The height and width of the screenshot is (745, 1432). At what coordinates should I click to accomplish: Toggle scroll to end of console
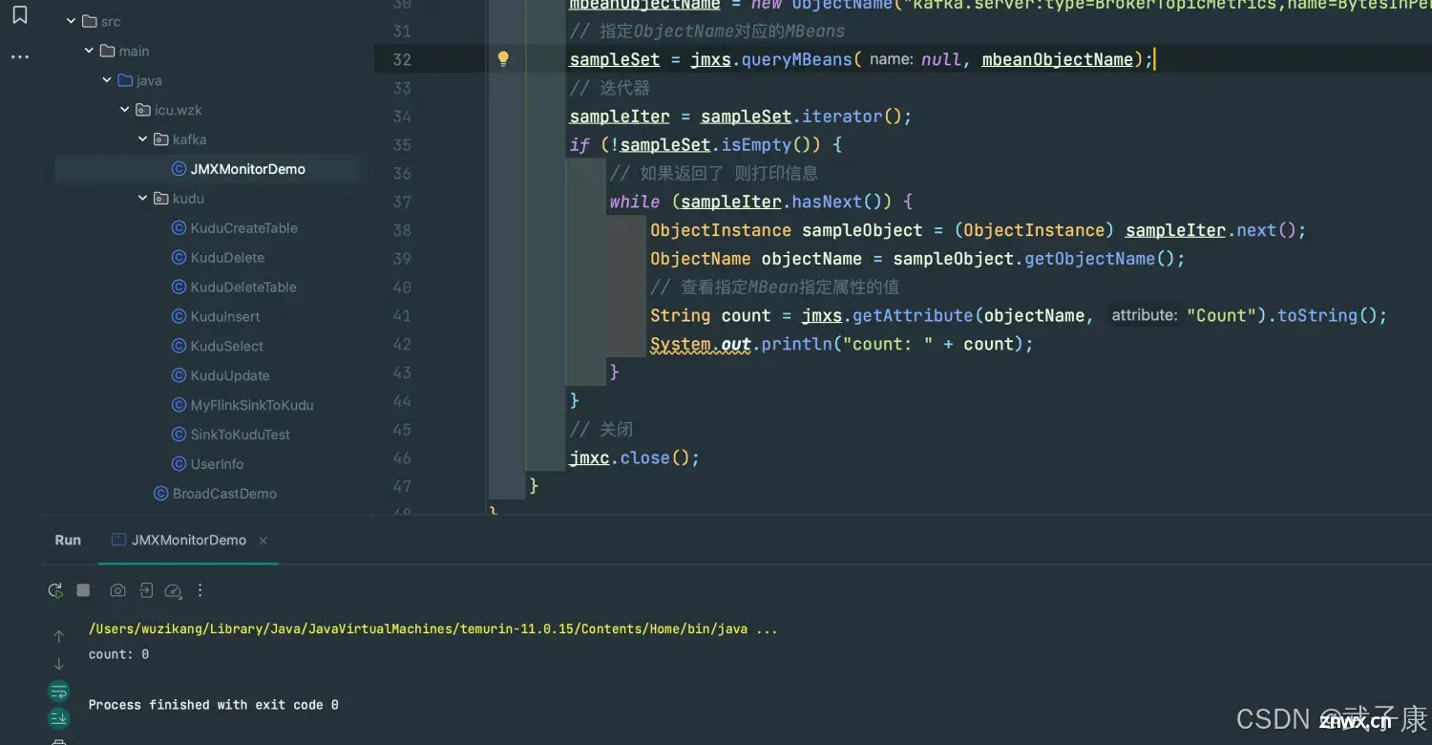[x=59, y=718]
